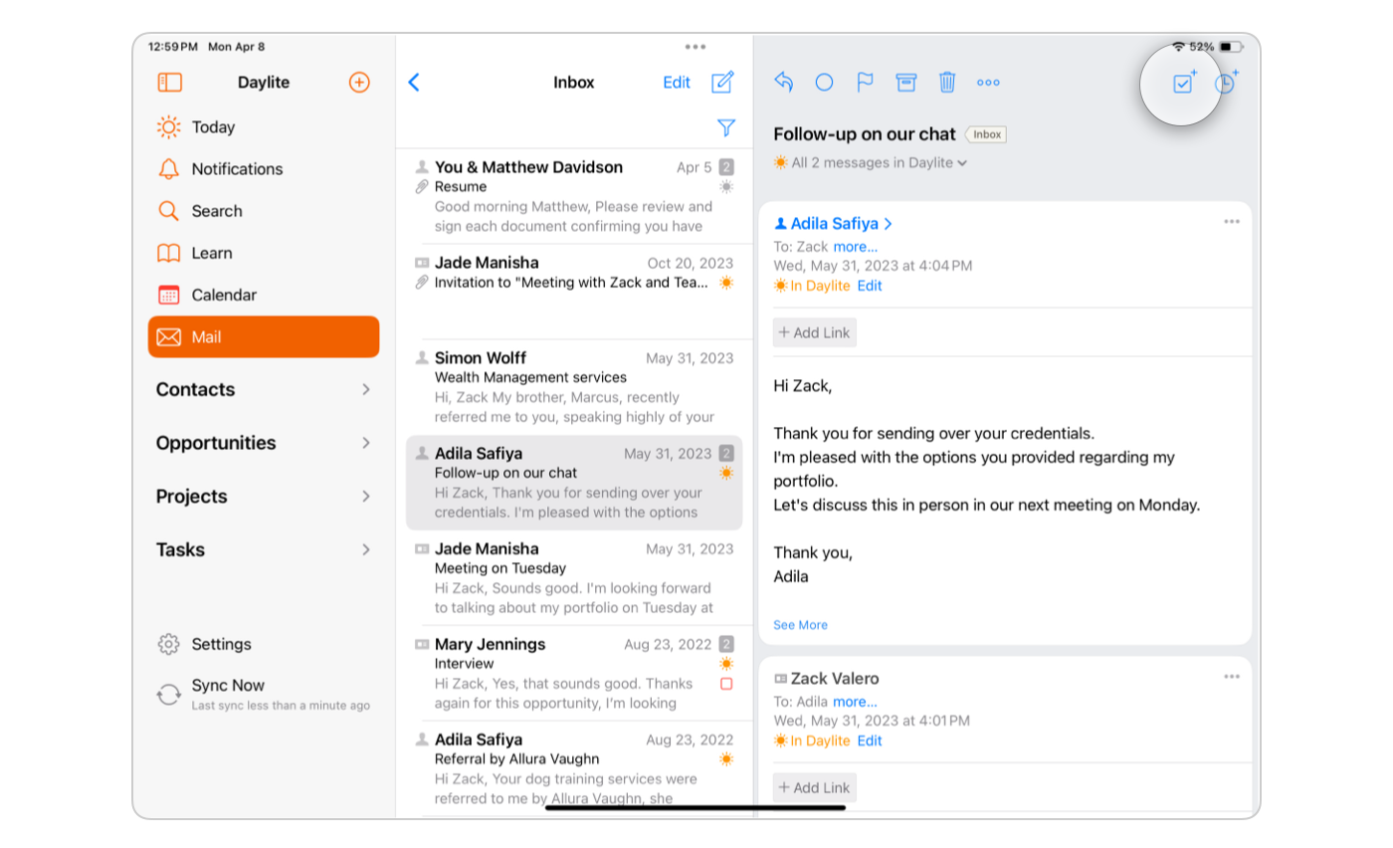1393x848 pixels.
Task: Click Edit in the Inbox header
Action: click(x=677, y=83)
